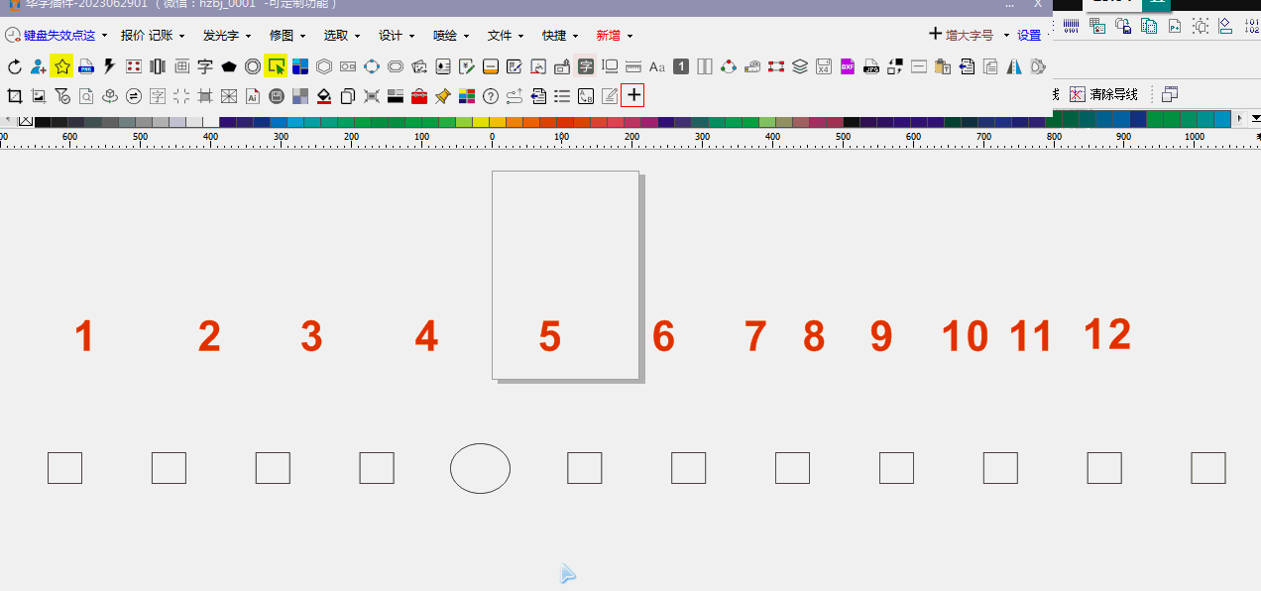This screenshot has width=1261, height=591.
Task: Click the black pentagon shape icon
Action: point(229,66)
